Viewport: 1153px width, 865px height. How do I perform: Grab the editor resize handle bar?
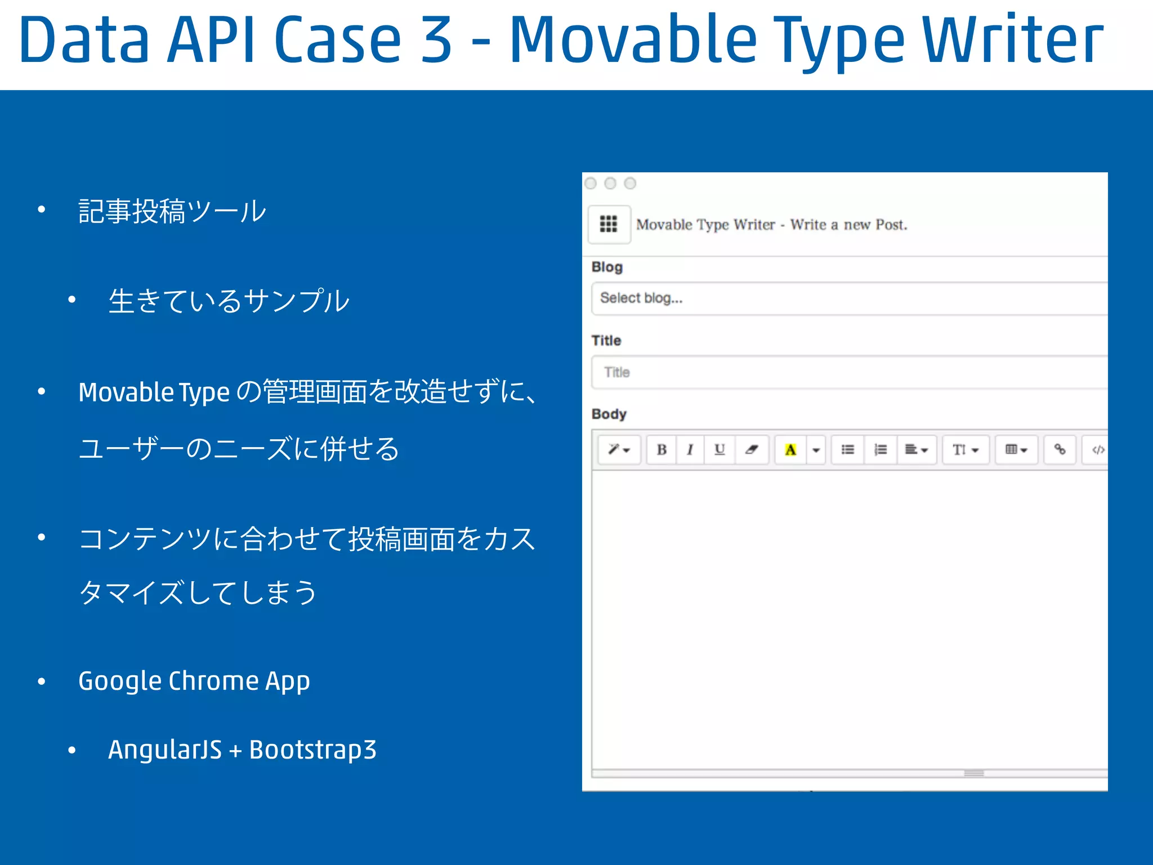[x=973, y=773]
